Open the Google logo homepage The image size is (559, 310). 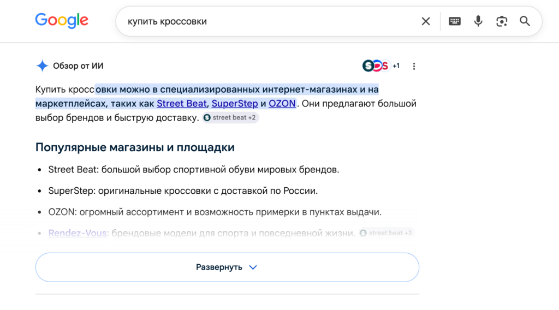[62, 21]
